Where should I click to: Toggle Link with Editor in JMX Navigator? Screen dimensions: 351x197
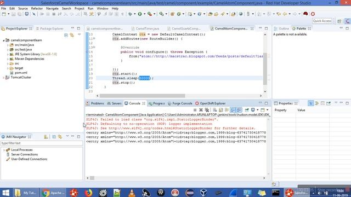60,137
